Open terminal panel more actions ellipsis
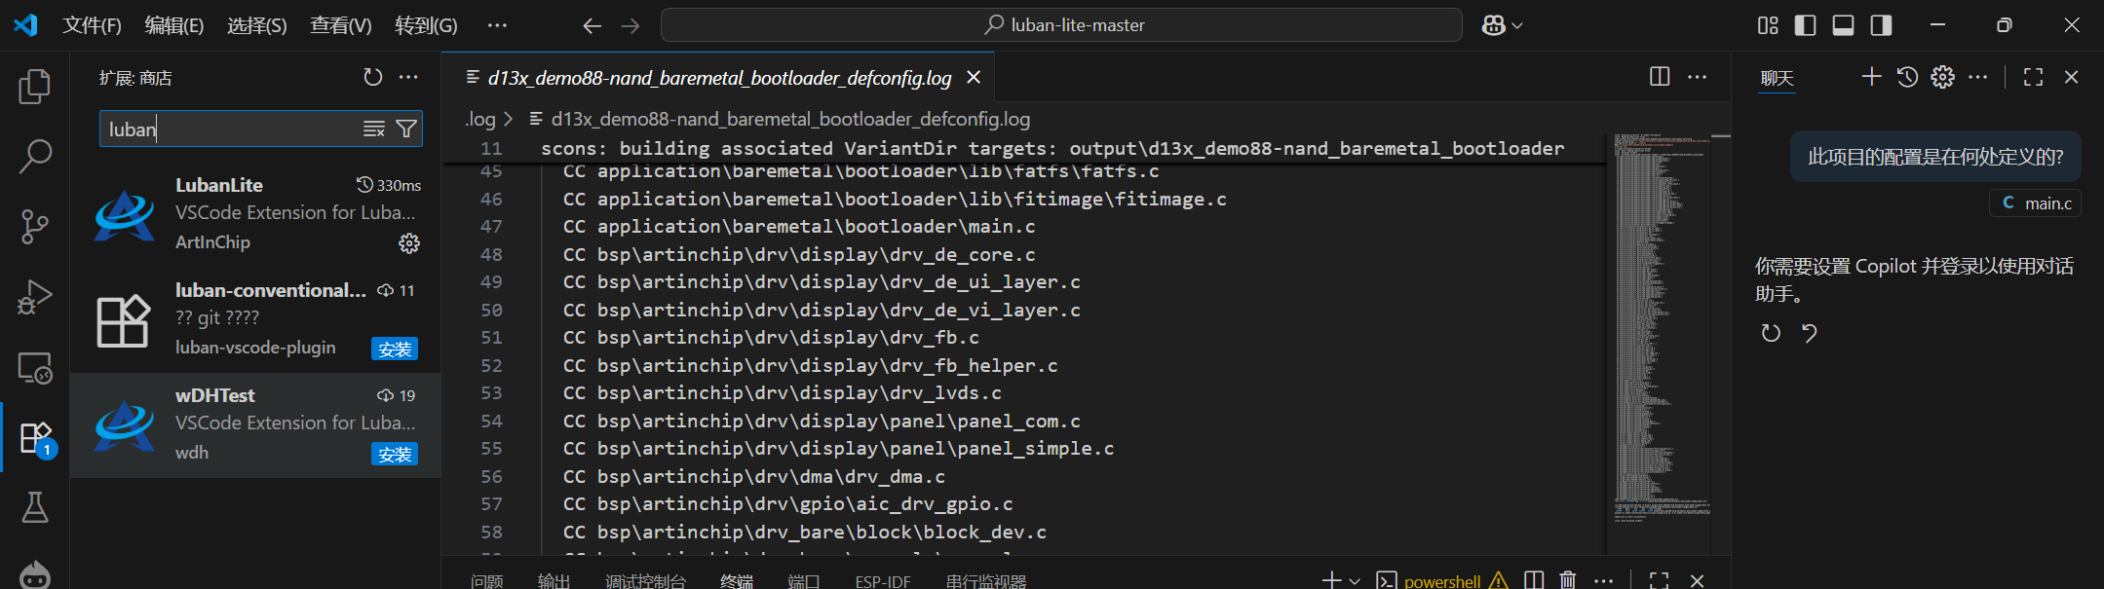This screenshot has height=589, width=2104. [1603, 580]
